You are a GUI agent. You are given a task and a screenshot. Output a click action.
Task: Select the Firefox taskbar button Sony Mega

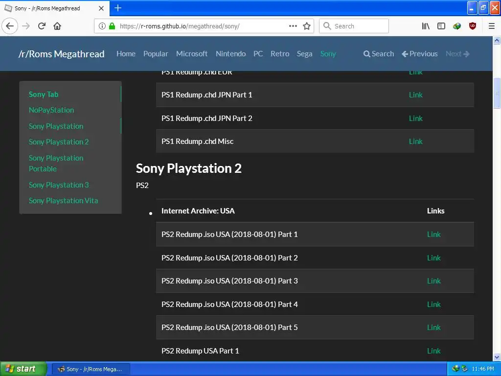click(91, 369)
